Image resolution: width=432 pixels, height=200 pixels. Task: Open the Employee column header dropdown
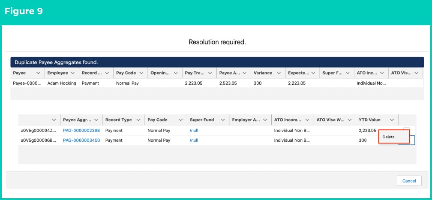click(x=73, y=73)
